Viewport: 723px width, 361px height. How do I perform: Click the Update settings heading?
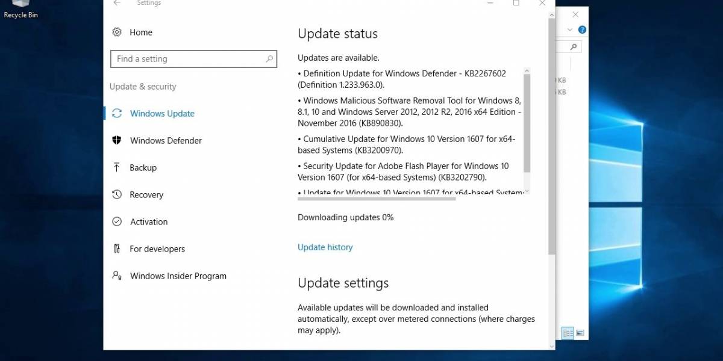tap(343, 283)
